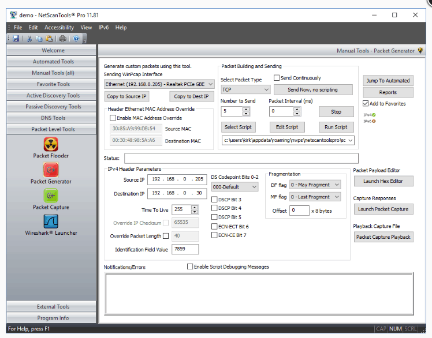Click the Run Script button
Screen dimensions: 432x338
pyautogui.click(x=336, y=127)
